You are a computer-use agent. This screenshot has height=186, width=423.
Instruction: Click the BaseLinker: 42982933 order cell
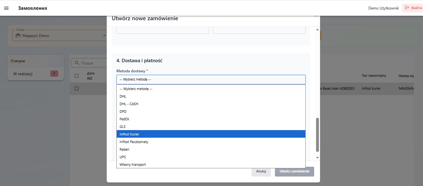tap(337, 89)
